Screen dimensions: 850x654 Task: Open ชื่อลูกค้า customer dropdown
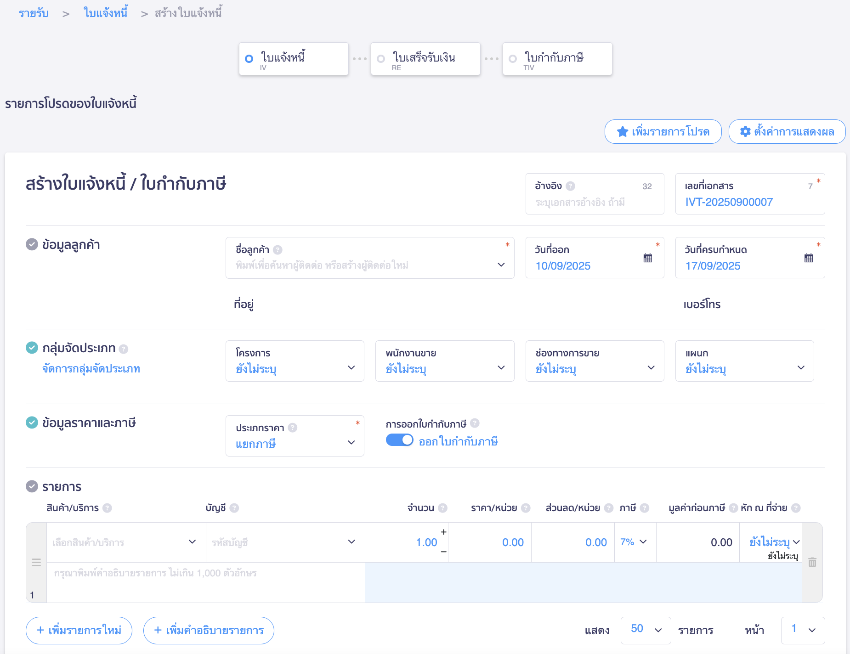[x=370, y=258]
